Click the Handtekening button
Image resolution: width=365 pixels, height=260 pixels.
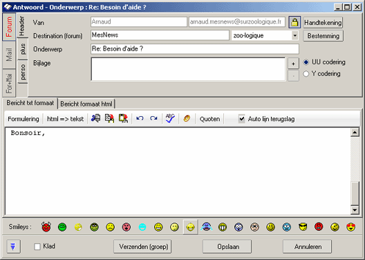323,23
